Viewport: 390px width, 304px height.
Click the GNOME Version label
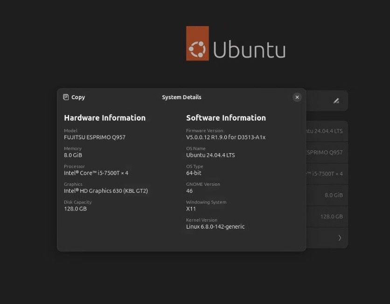203,184
